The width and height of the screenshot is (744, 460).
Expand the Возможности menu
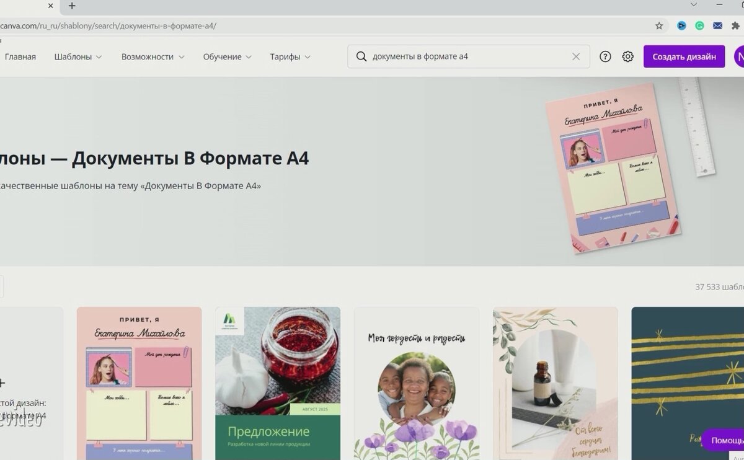click(153, 56)
